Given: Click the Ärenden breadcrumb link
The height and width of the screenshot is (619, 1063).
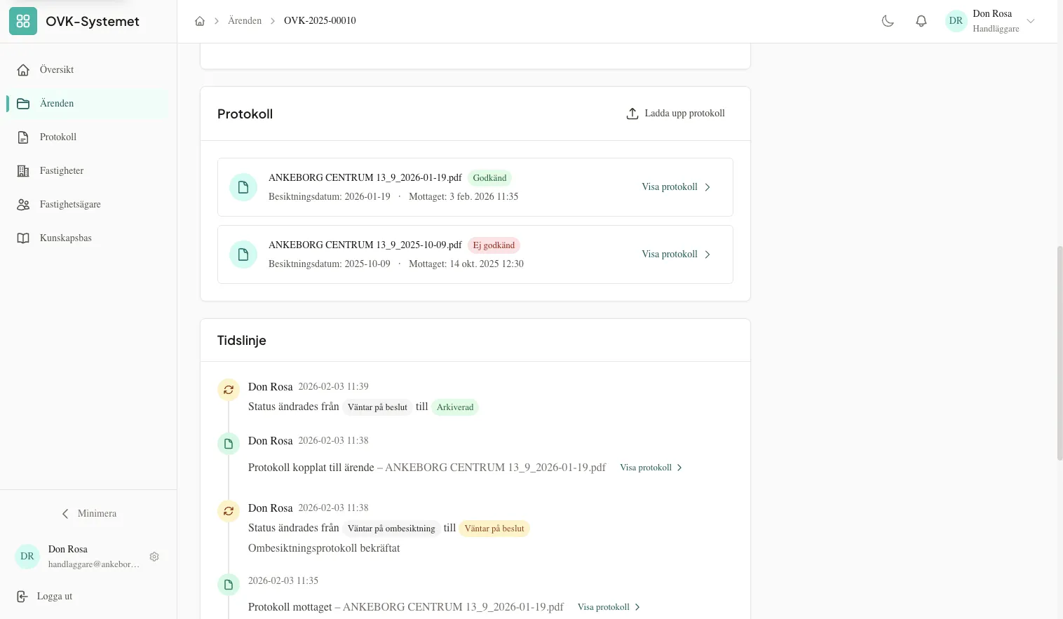Looking at the screenshot, I should coord(245,21).
